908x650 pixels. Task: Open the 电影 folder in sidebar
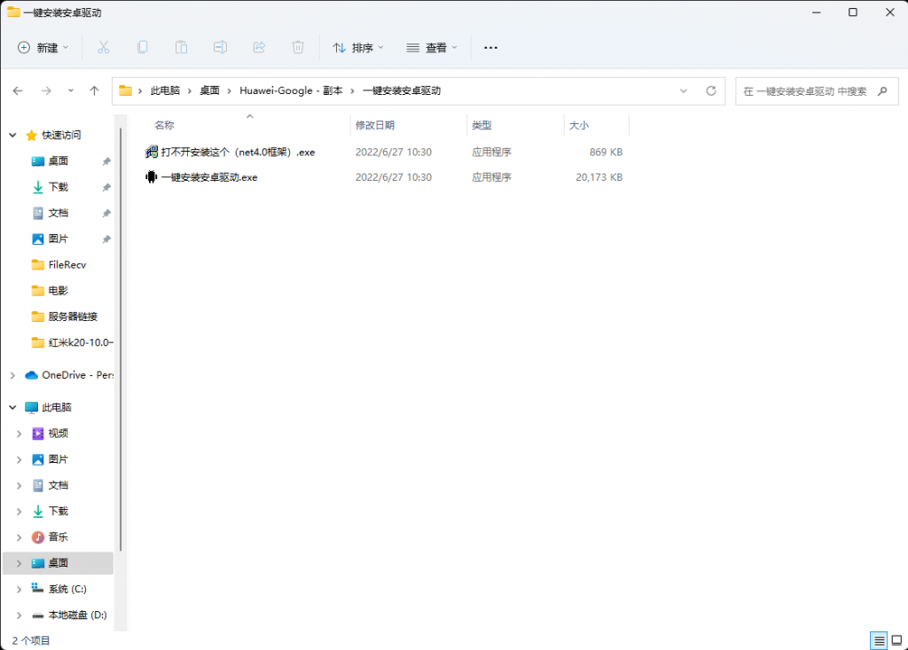coord(58,291)
